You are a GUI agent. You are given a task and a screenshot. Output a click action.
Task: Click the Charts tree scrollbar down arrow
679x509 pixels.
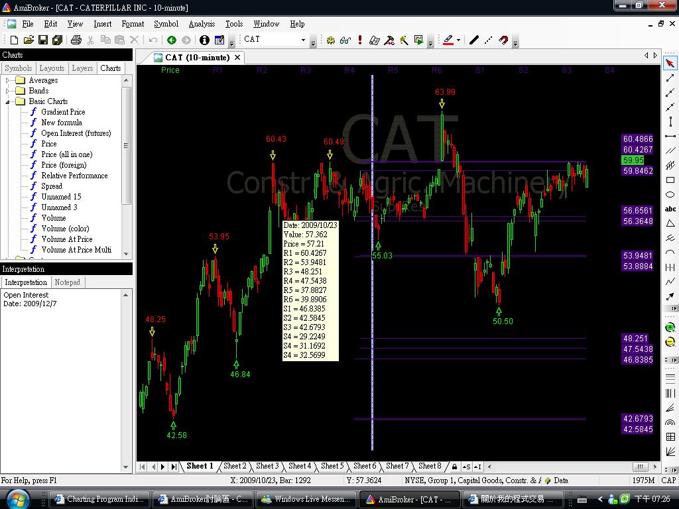tap(126, 254)
